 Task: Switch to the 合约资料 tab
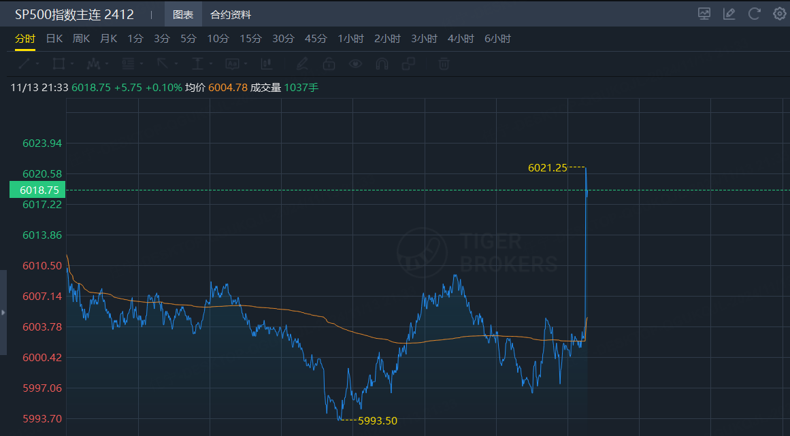pyautogui.click(x=231, y=14)
